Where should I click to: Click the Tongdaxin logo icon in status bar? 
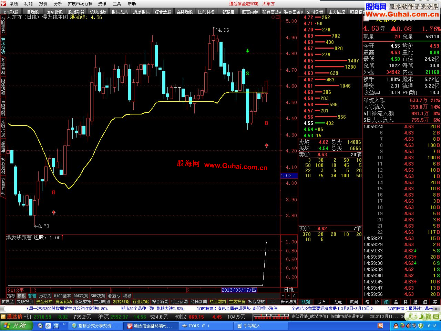(3, 317)
